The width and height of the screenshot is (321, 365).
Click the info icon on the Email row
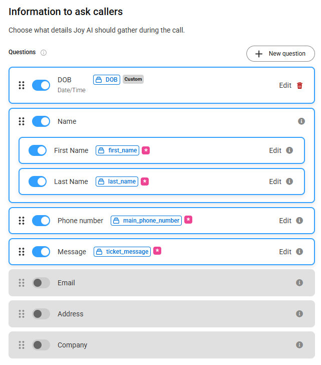[299, 283]
